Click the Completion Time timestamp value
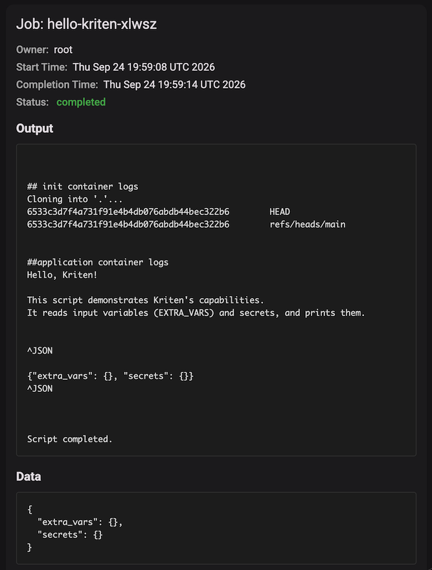Viewport: 432px width, 570px height. (174, 84)
